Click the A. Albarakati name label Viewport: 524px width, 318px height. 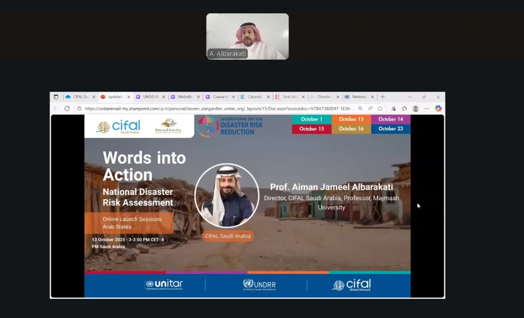click(x=227, y=53)
